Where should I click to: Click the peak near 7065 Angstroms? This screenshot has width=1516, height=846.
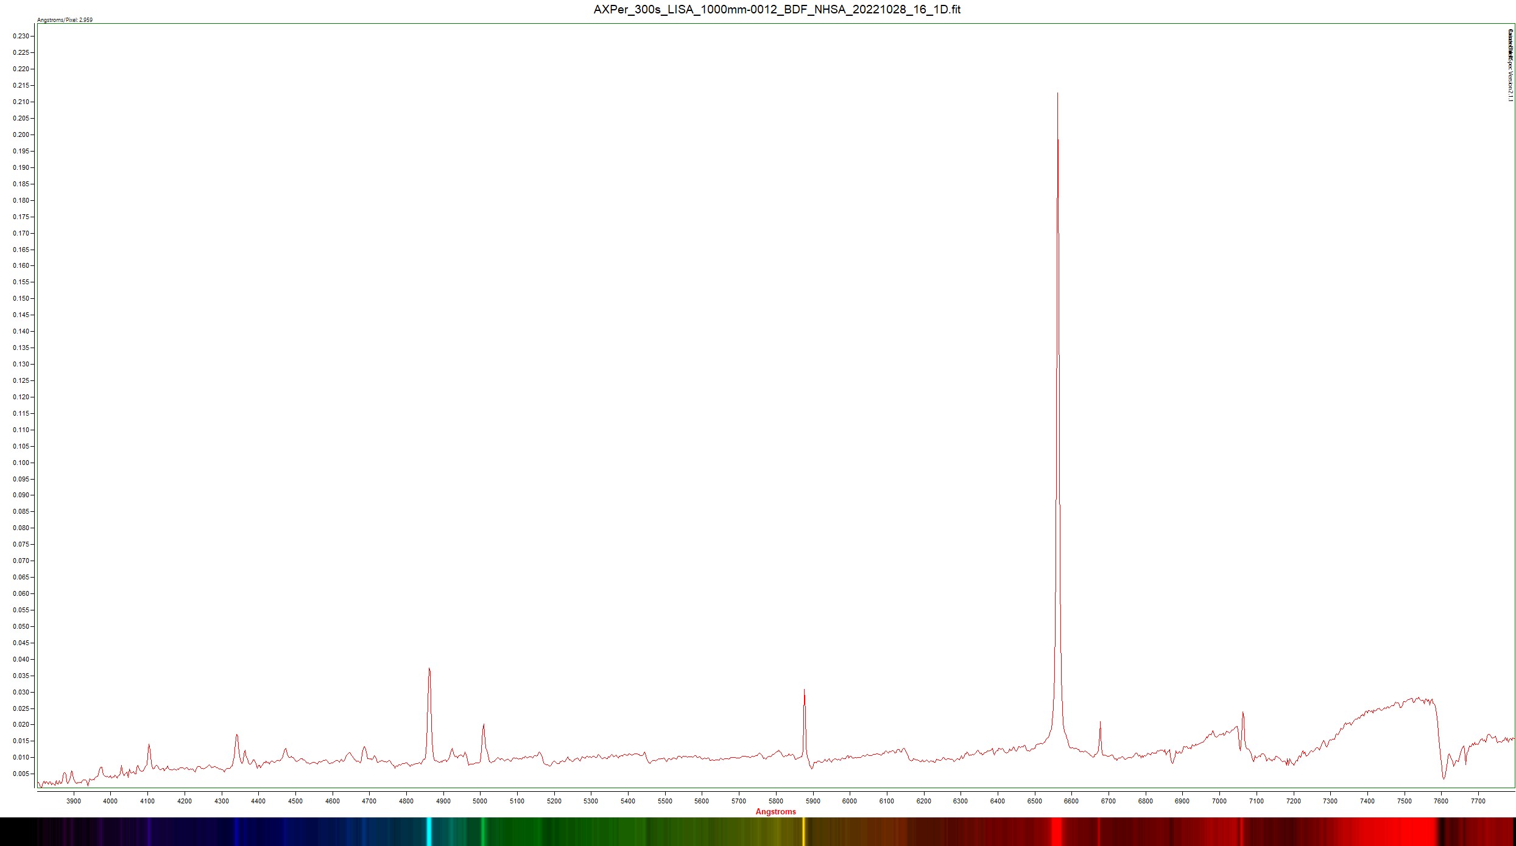point(1243,713)
